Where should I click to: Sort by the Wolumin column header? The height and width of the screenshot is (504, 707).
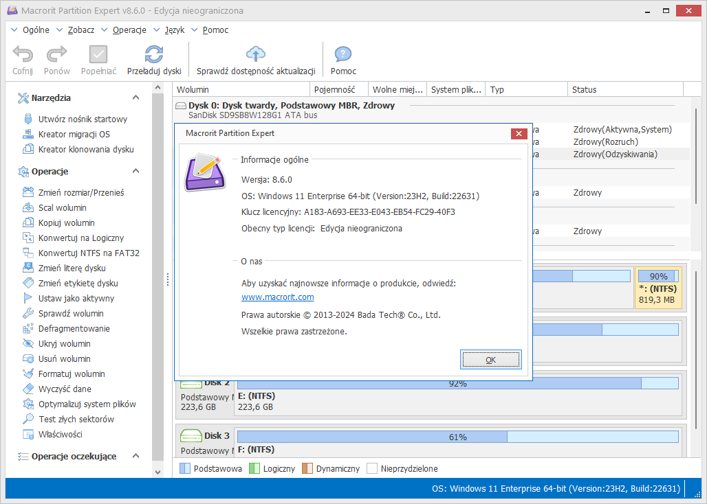[x=241, y=89]
